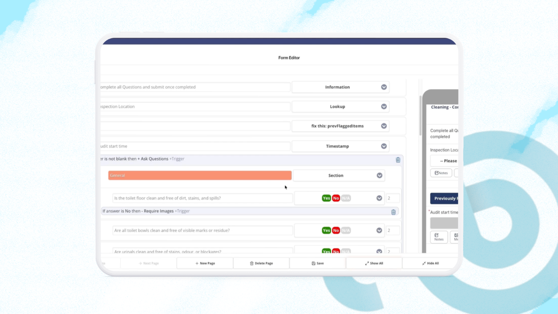Click N/A on the toilet floor question

(x=346, y=198)
